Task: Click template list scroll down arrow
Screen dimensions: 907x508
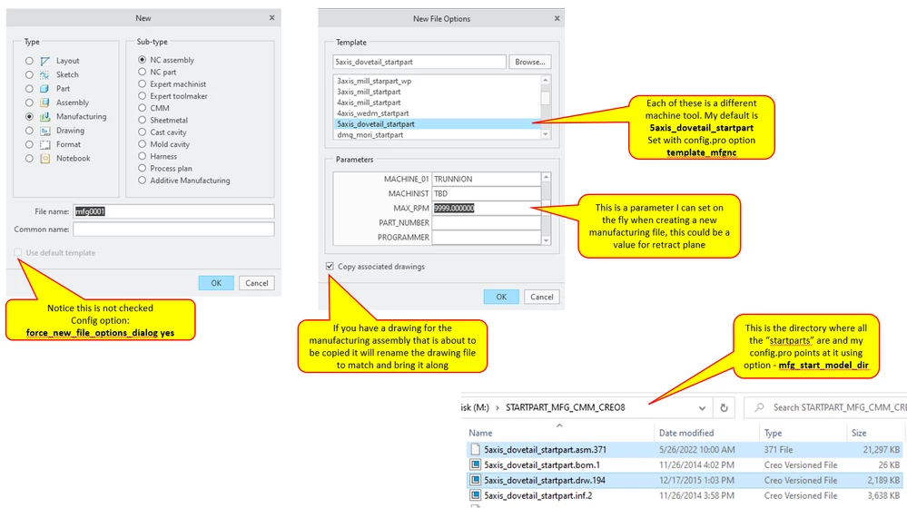Action: [x=546, y=134]
